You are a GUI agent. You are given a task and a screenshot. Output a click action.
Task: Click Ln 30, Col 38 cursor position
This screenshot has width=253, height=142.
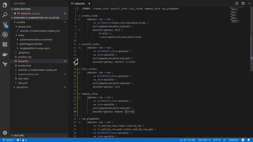click(187, 140)
